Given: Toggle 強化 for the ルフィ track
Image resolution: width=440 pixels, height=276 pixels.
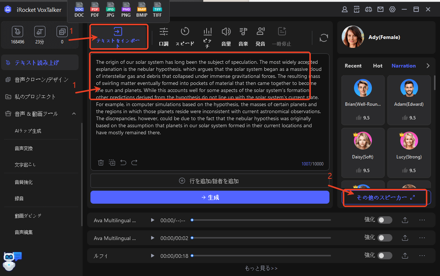Looking at the screenshot, I should (385, 256).
